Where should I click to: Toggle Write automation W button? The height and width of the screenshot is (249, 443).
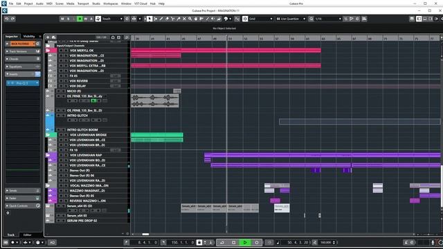[85, 19]
